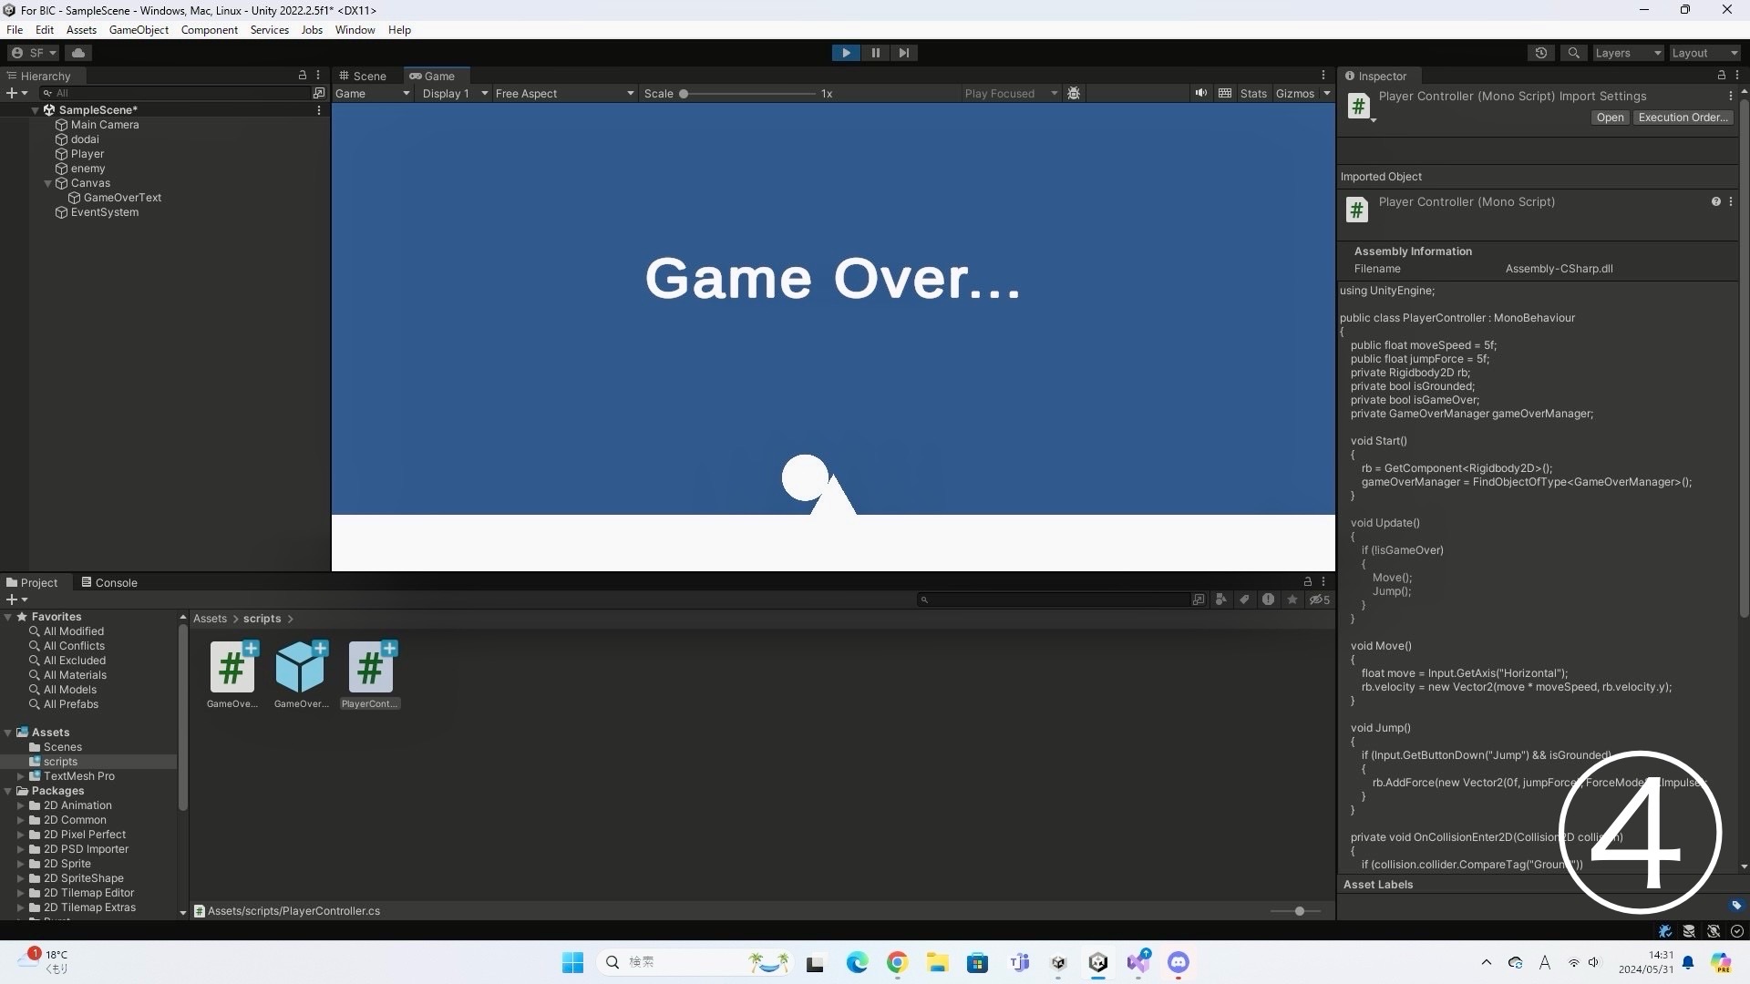Open the cloud services icon
This screenshot has height=984, width=1750.
[x=78, y=53]
